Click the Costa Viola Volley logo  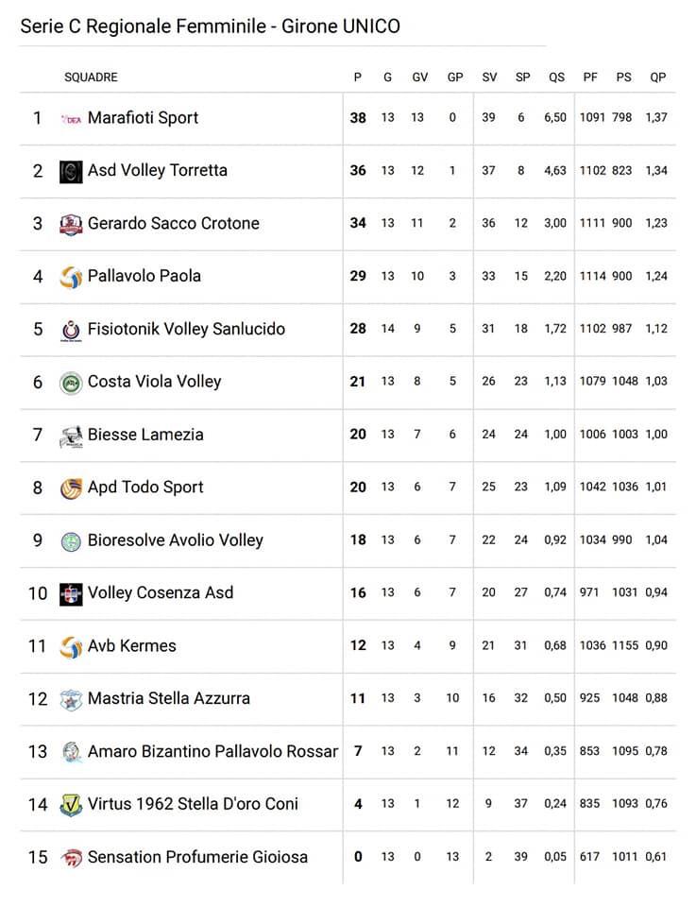(71, 383)
